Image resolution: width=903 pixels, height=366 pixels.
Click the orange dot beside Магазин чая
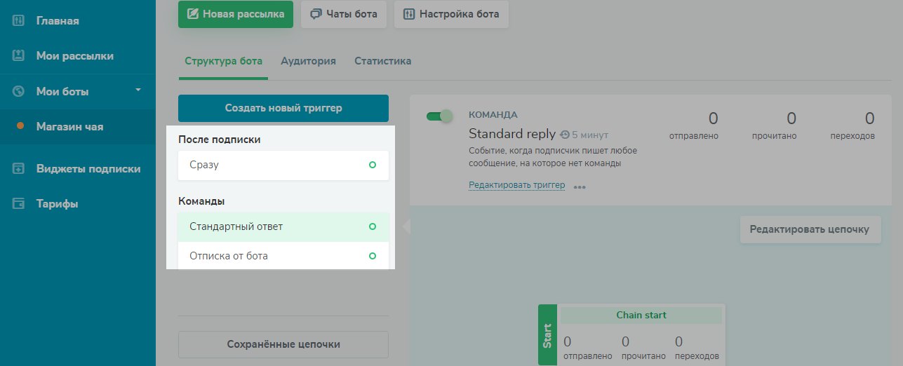[x=20, y=127]
